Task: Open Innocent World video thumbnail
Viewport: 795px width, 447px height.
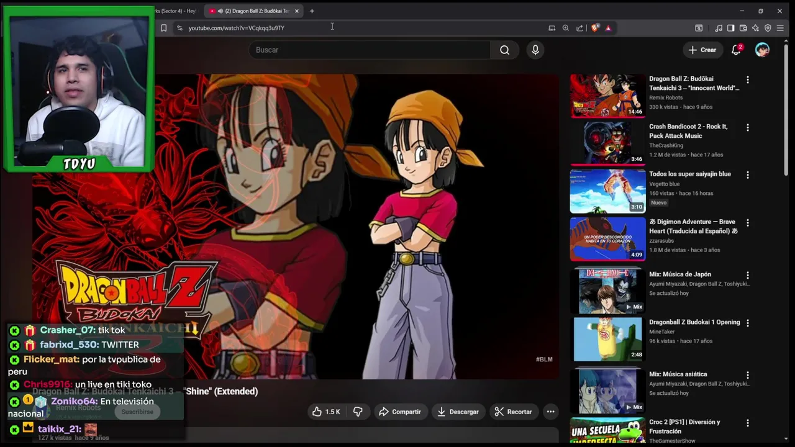Action: [x=607, y=96]
